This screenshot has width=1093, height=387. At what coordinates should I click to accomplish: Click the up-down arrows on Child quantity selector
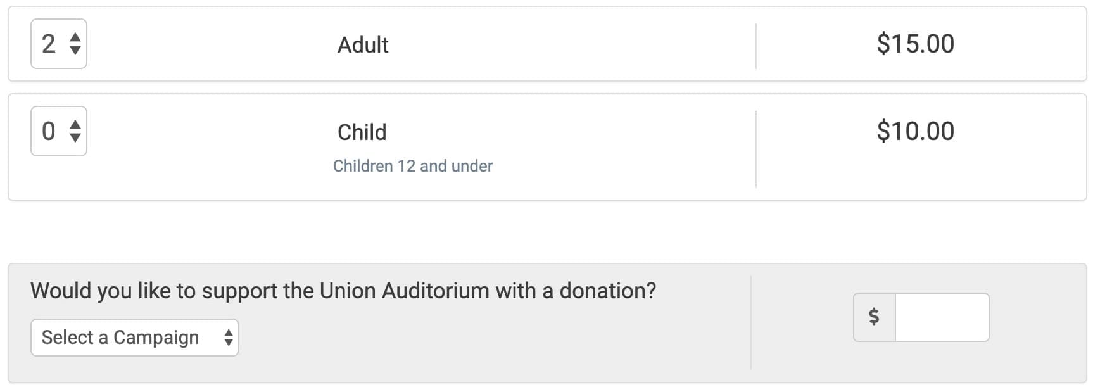pyautogui.click(x=75, y=131)
